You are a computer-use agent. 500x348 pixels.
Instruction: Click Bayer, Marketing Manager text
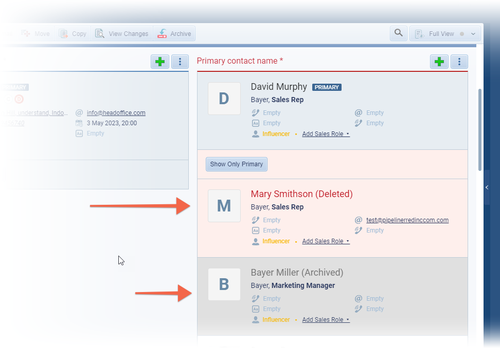click(293, 286)
